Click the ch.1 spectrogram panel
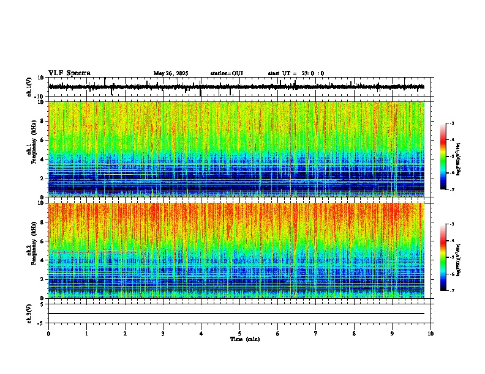The image size is (485, 374). pos(236,149)
